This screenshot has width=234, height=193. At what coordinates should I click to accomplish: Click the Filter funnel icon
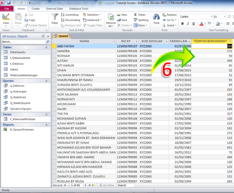pyautogui.click(x=55, y=17)
